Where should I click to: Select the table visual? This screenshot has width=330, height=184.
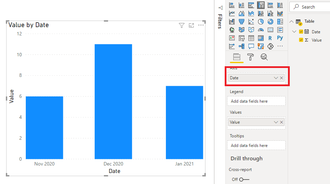point(251,38)
